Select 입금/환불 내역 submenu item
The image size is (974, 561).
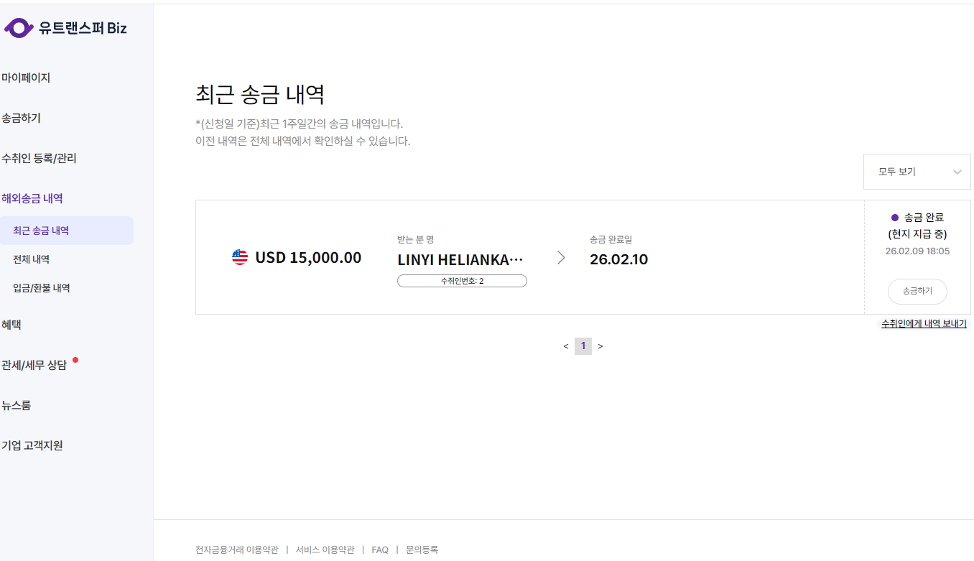tap(41, 288)
